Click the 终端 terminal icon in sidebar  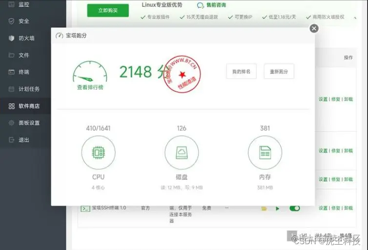pos(11,72)
